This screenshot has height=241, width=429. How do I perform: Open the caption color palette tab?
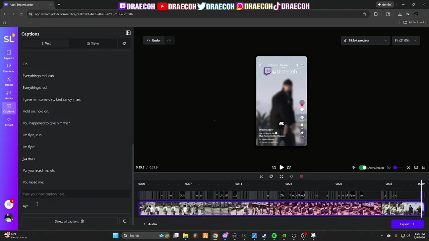click(124, 44)
